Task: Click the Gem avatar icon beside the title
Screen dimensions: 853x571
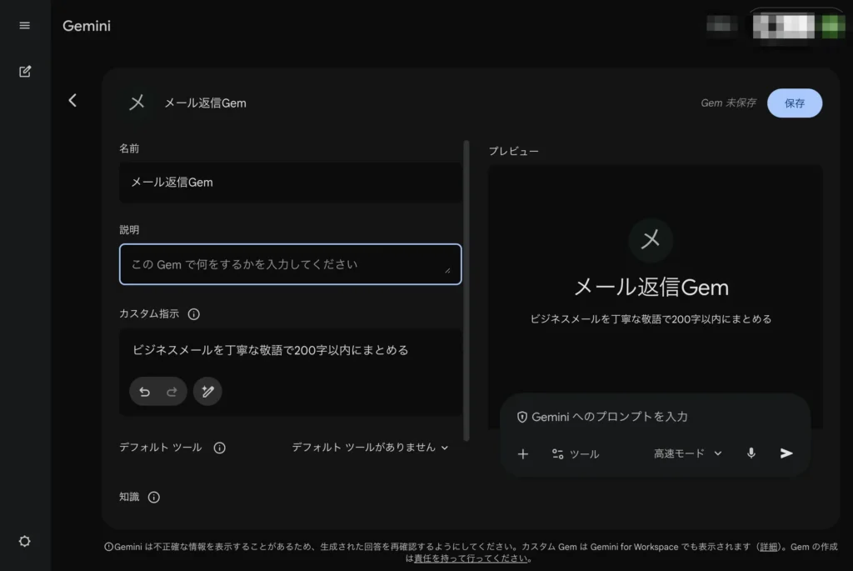Action: [x=137, y=103]
